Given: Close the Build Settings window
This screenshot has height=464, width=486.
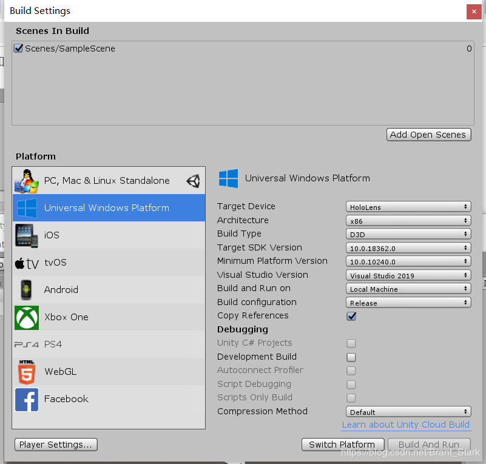Looking at the screenshot, I should [x=474, y=12].
